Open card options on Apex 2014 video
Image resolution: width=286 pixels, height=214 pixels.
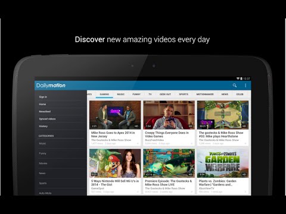(138, 143)
